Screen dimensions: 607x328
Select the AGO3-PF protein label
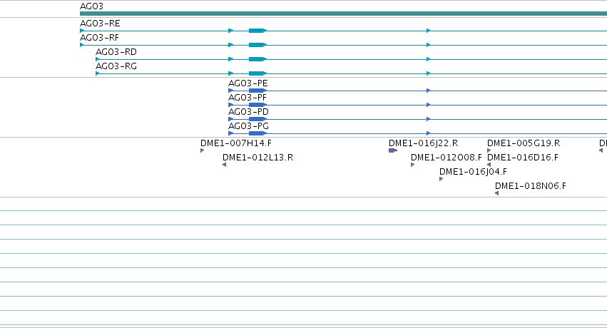click(248, 98)
